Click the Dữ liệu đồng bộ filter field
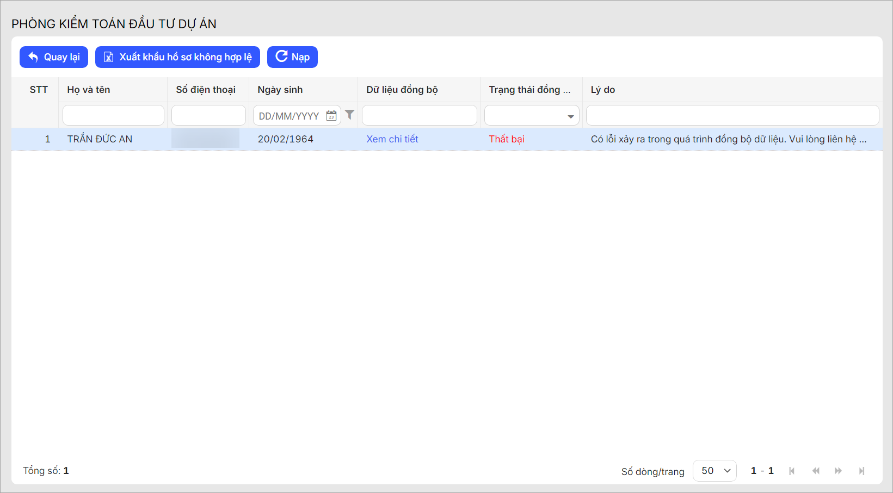The height and width of the screenshot is (493, 893). click(419, 116)
